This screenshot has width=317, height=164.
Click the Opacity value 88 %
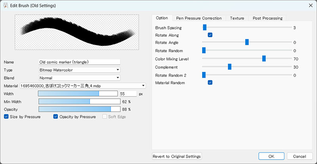pos(126,109)
